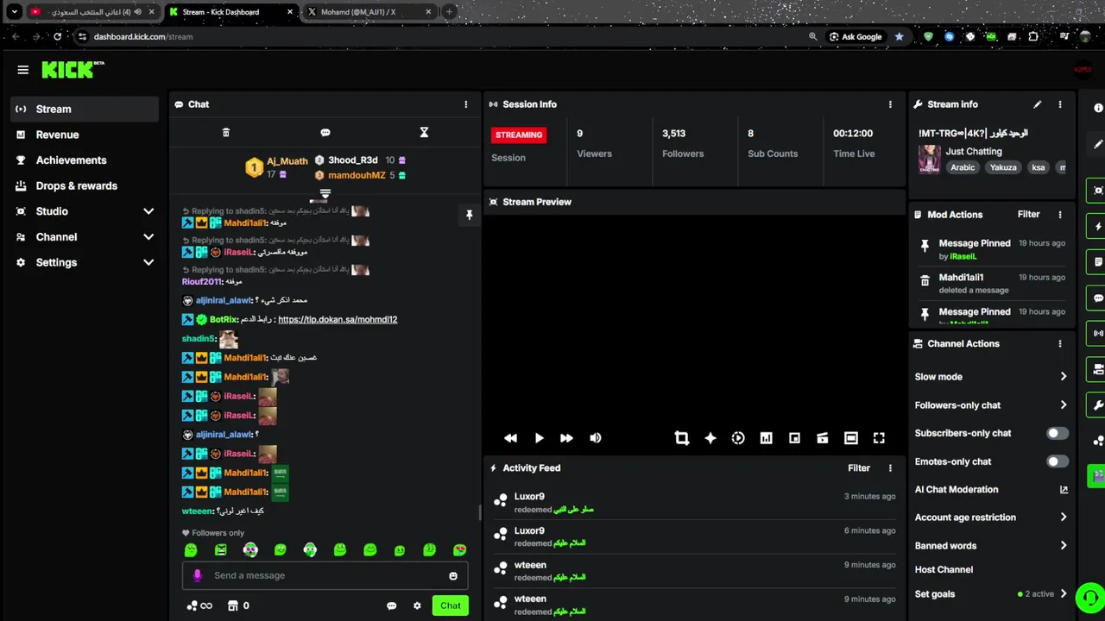Open Drops & rewards in sidebar
The width and height of the screenshot is (1105, 621).
(85, 185)
